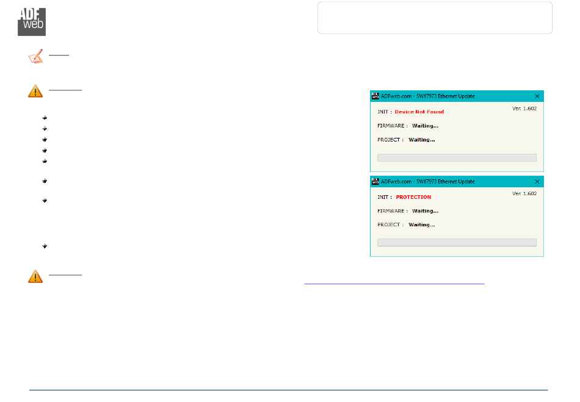
Task: Click PROJECT Waiting label in lower window
Action: click(421, 224)
